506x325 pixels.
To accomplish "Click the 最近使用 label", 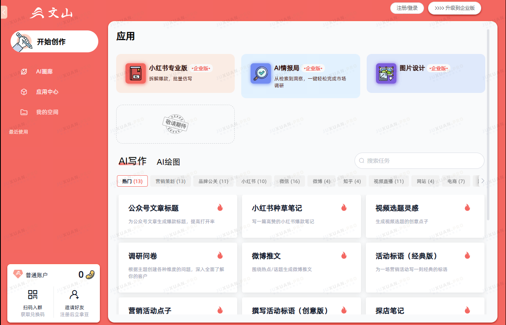I will [x=18, y=132].
